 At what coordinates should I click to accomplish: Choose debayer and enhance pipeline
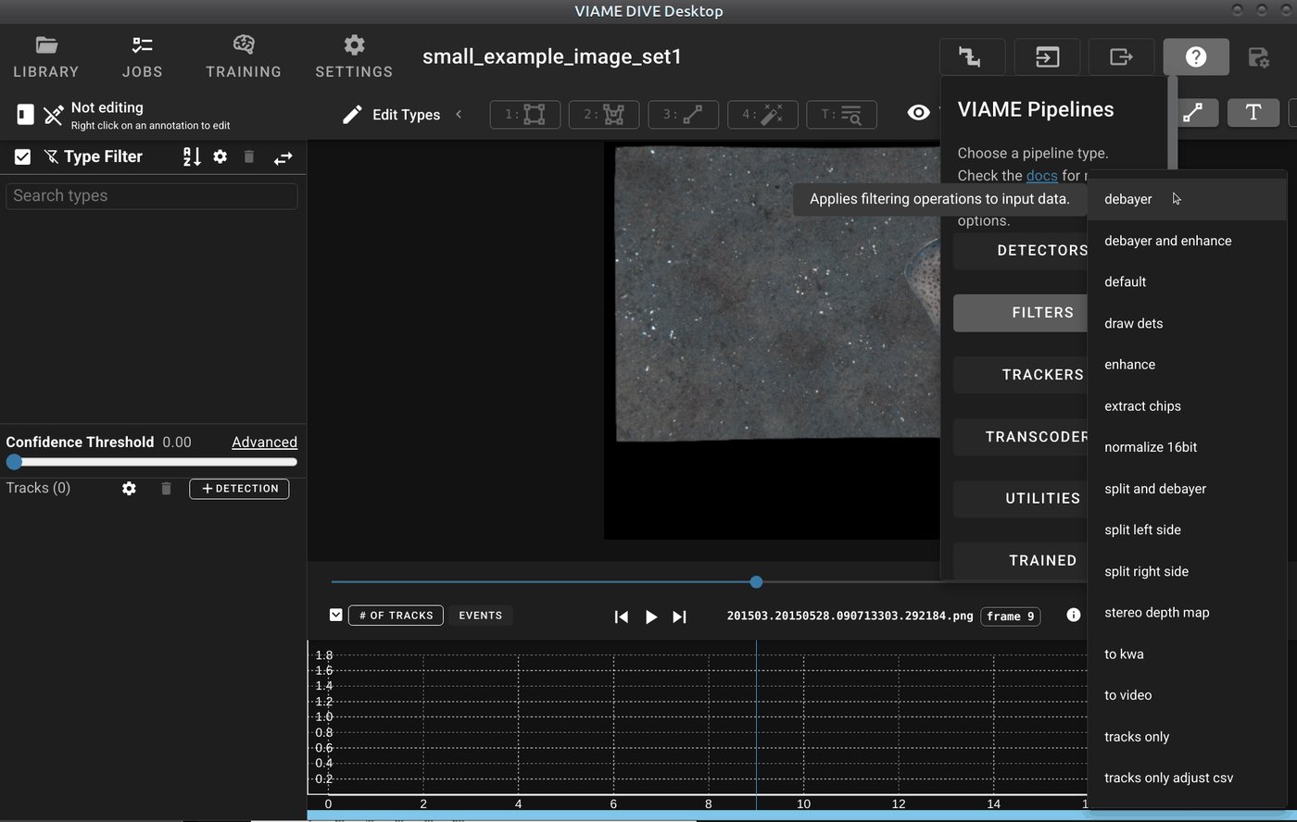click(x=1187, y=241)
